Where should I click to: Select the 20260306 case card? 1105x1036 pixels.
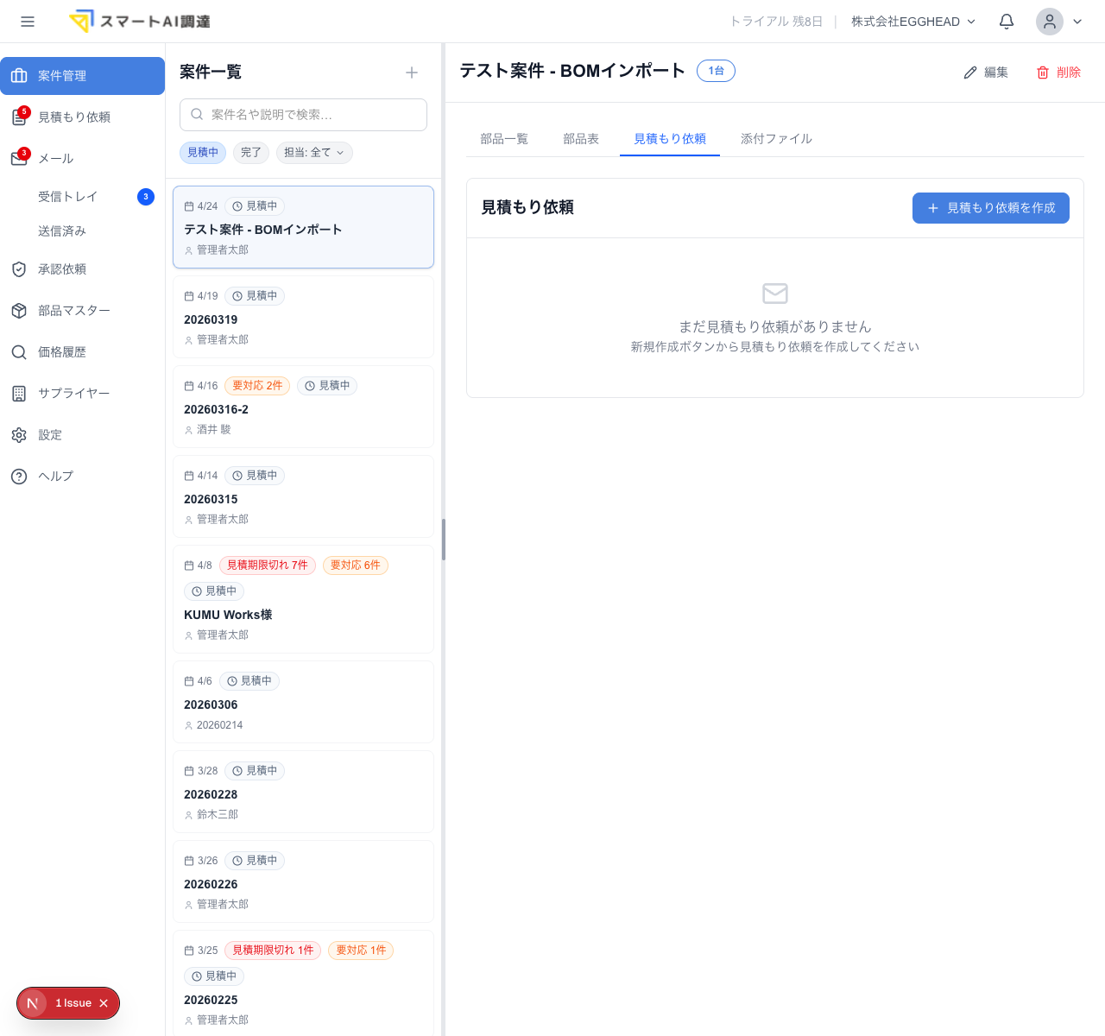303,702
